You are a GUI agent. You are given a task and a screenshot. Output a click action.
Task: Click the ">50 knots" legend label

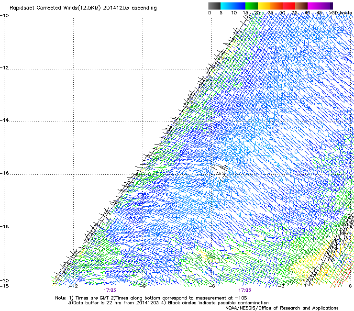point(340,13)
